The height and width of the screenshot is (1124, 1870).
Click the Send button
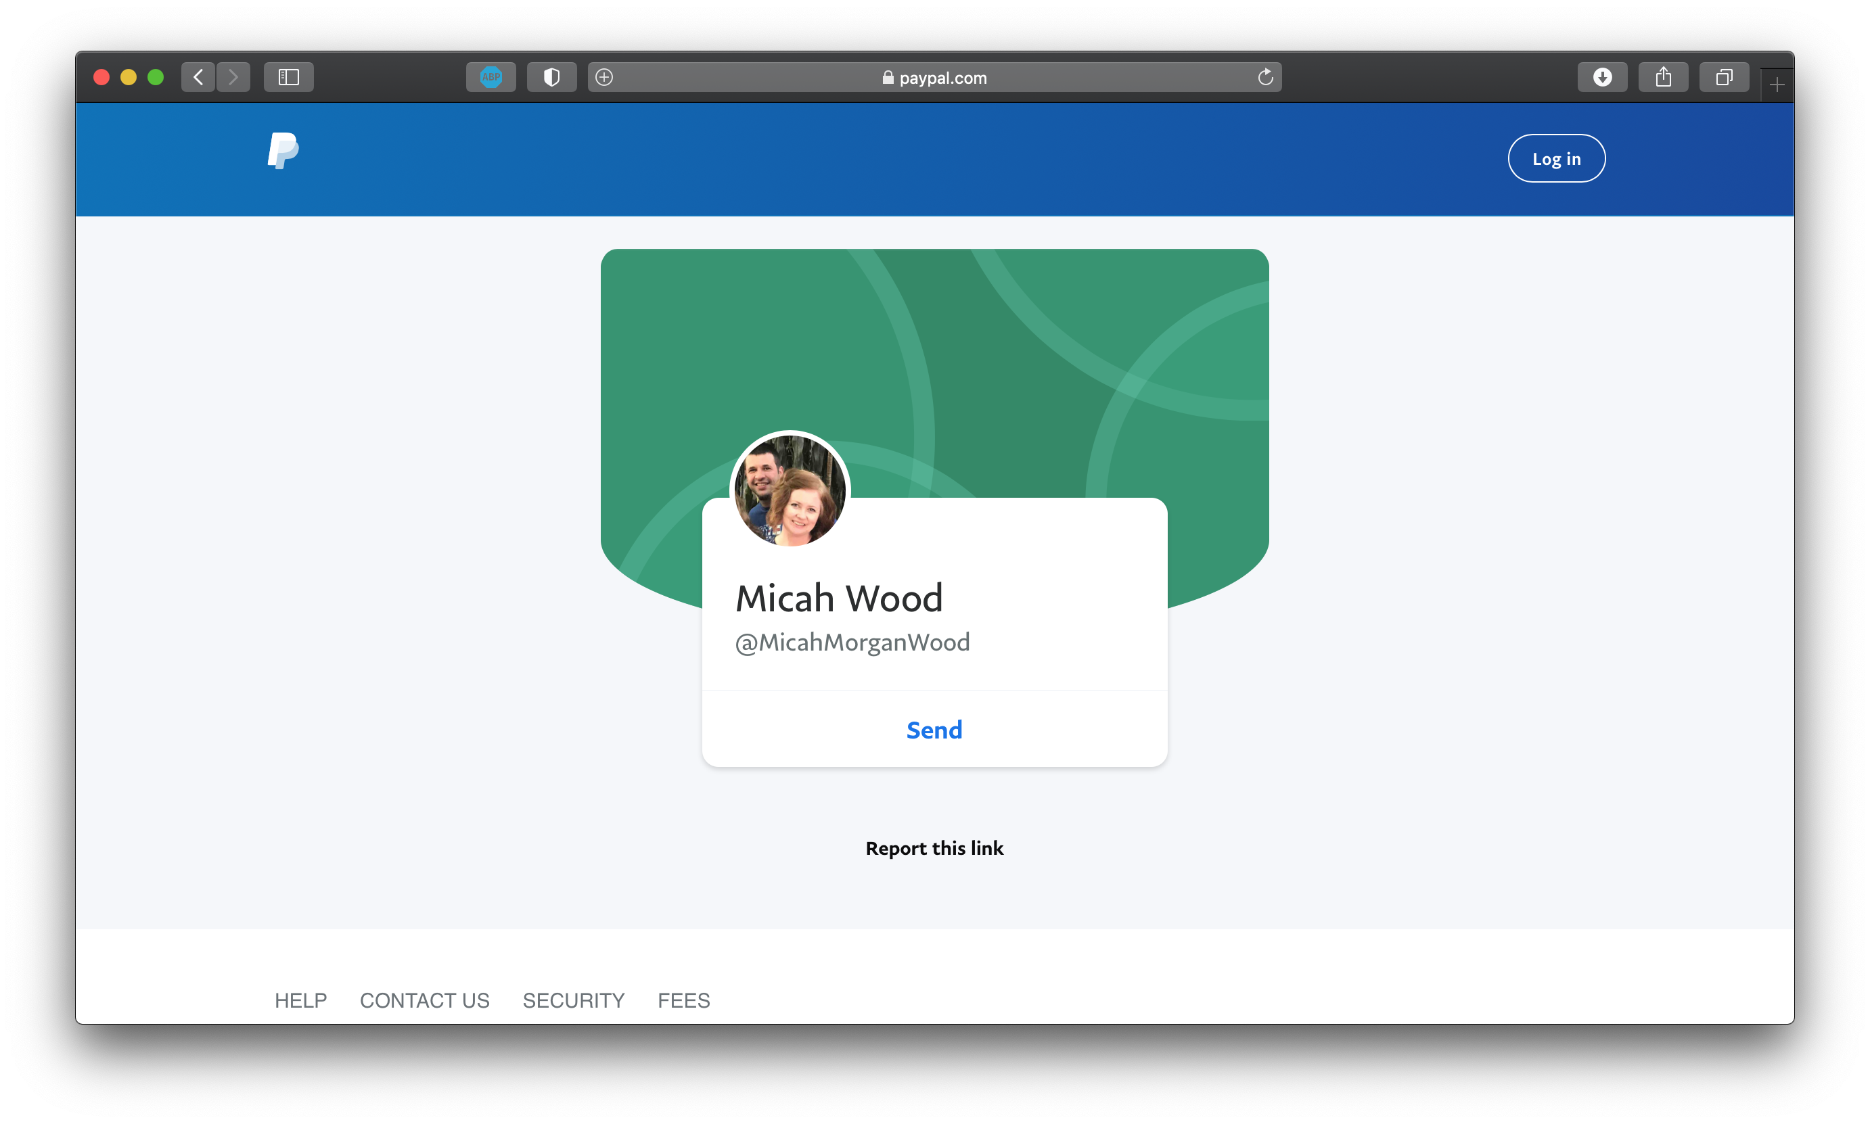click(x=934, y=730)
